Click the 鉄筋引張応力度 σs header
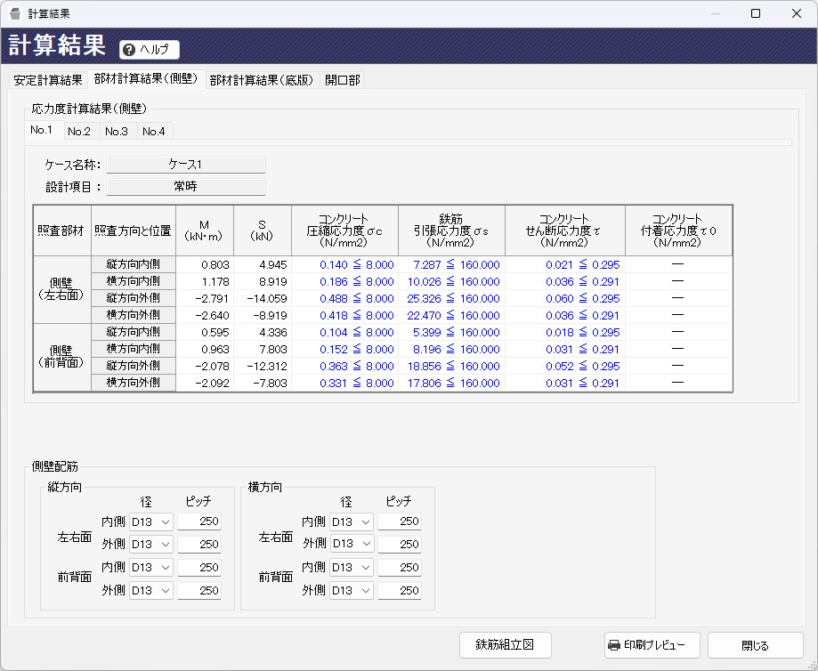 pos(452,230)
